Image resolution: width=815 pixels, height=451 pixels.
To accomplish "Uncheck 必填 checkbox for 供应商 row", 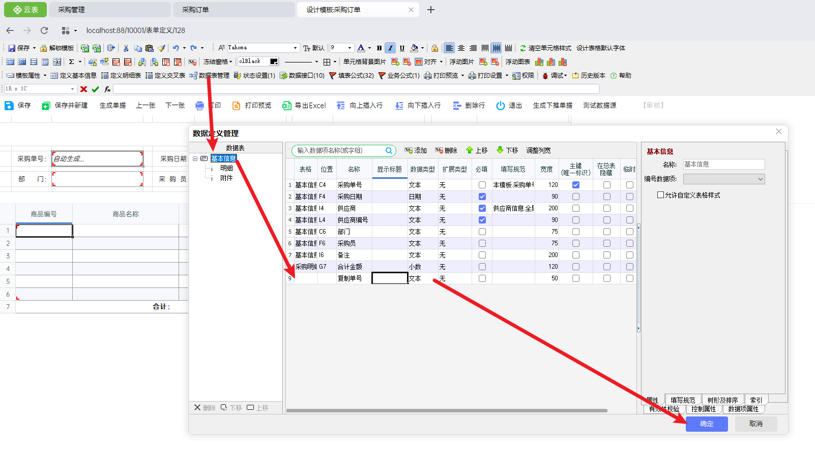I will tap(482, 208).
